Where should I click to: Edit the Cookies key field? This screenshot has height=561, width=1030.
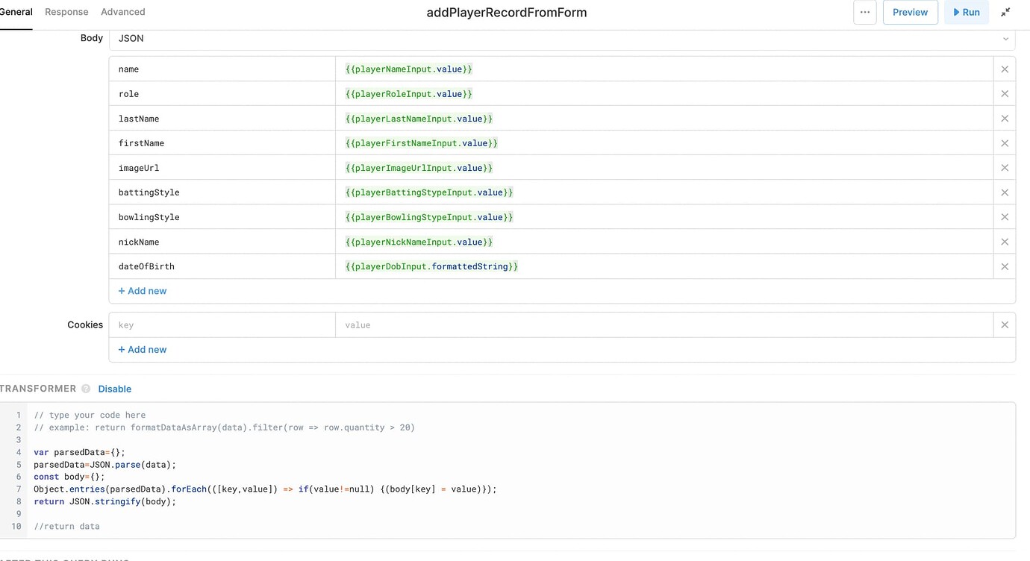222,325
